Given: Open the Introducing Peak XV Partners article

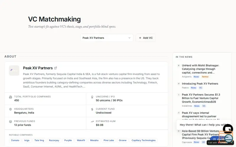Looking at the screenshot, I should tap(200, 84).
